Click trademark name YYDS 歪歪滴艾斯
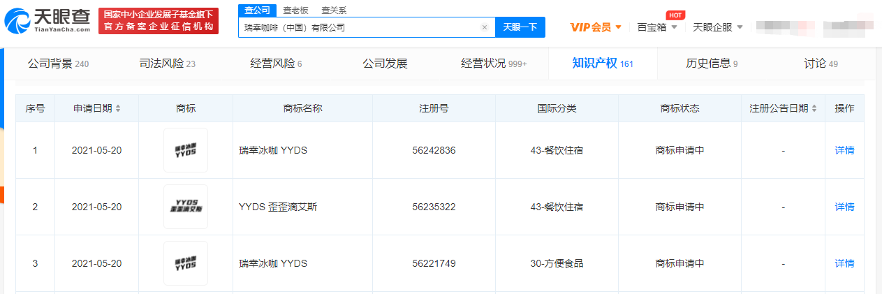 [x=278, y=207]
